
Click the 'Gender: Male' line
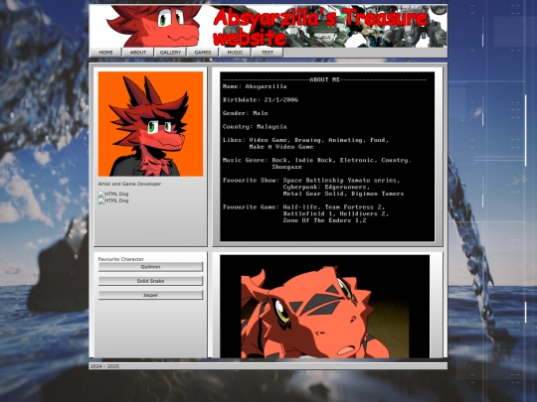(x=246, y=113)
